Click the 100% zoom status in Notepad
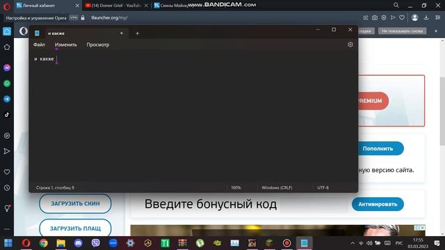 point(236,187)
